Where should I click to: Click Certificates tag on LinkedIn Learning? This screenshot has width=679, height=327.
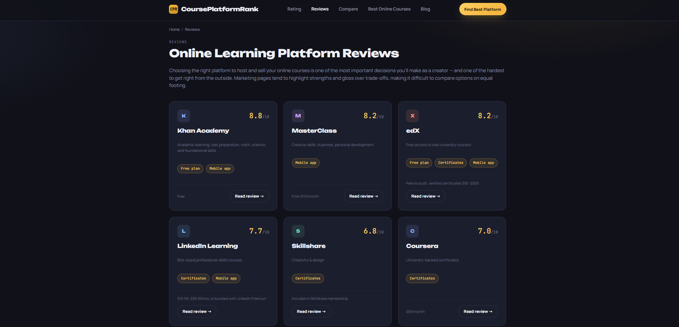[193, 278]
